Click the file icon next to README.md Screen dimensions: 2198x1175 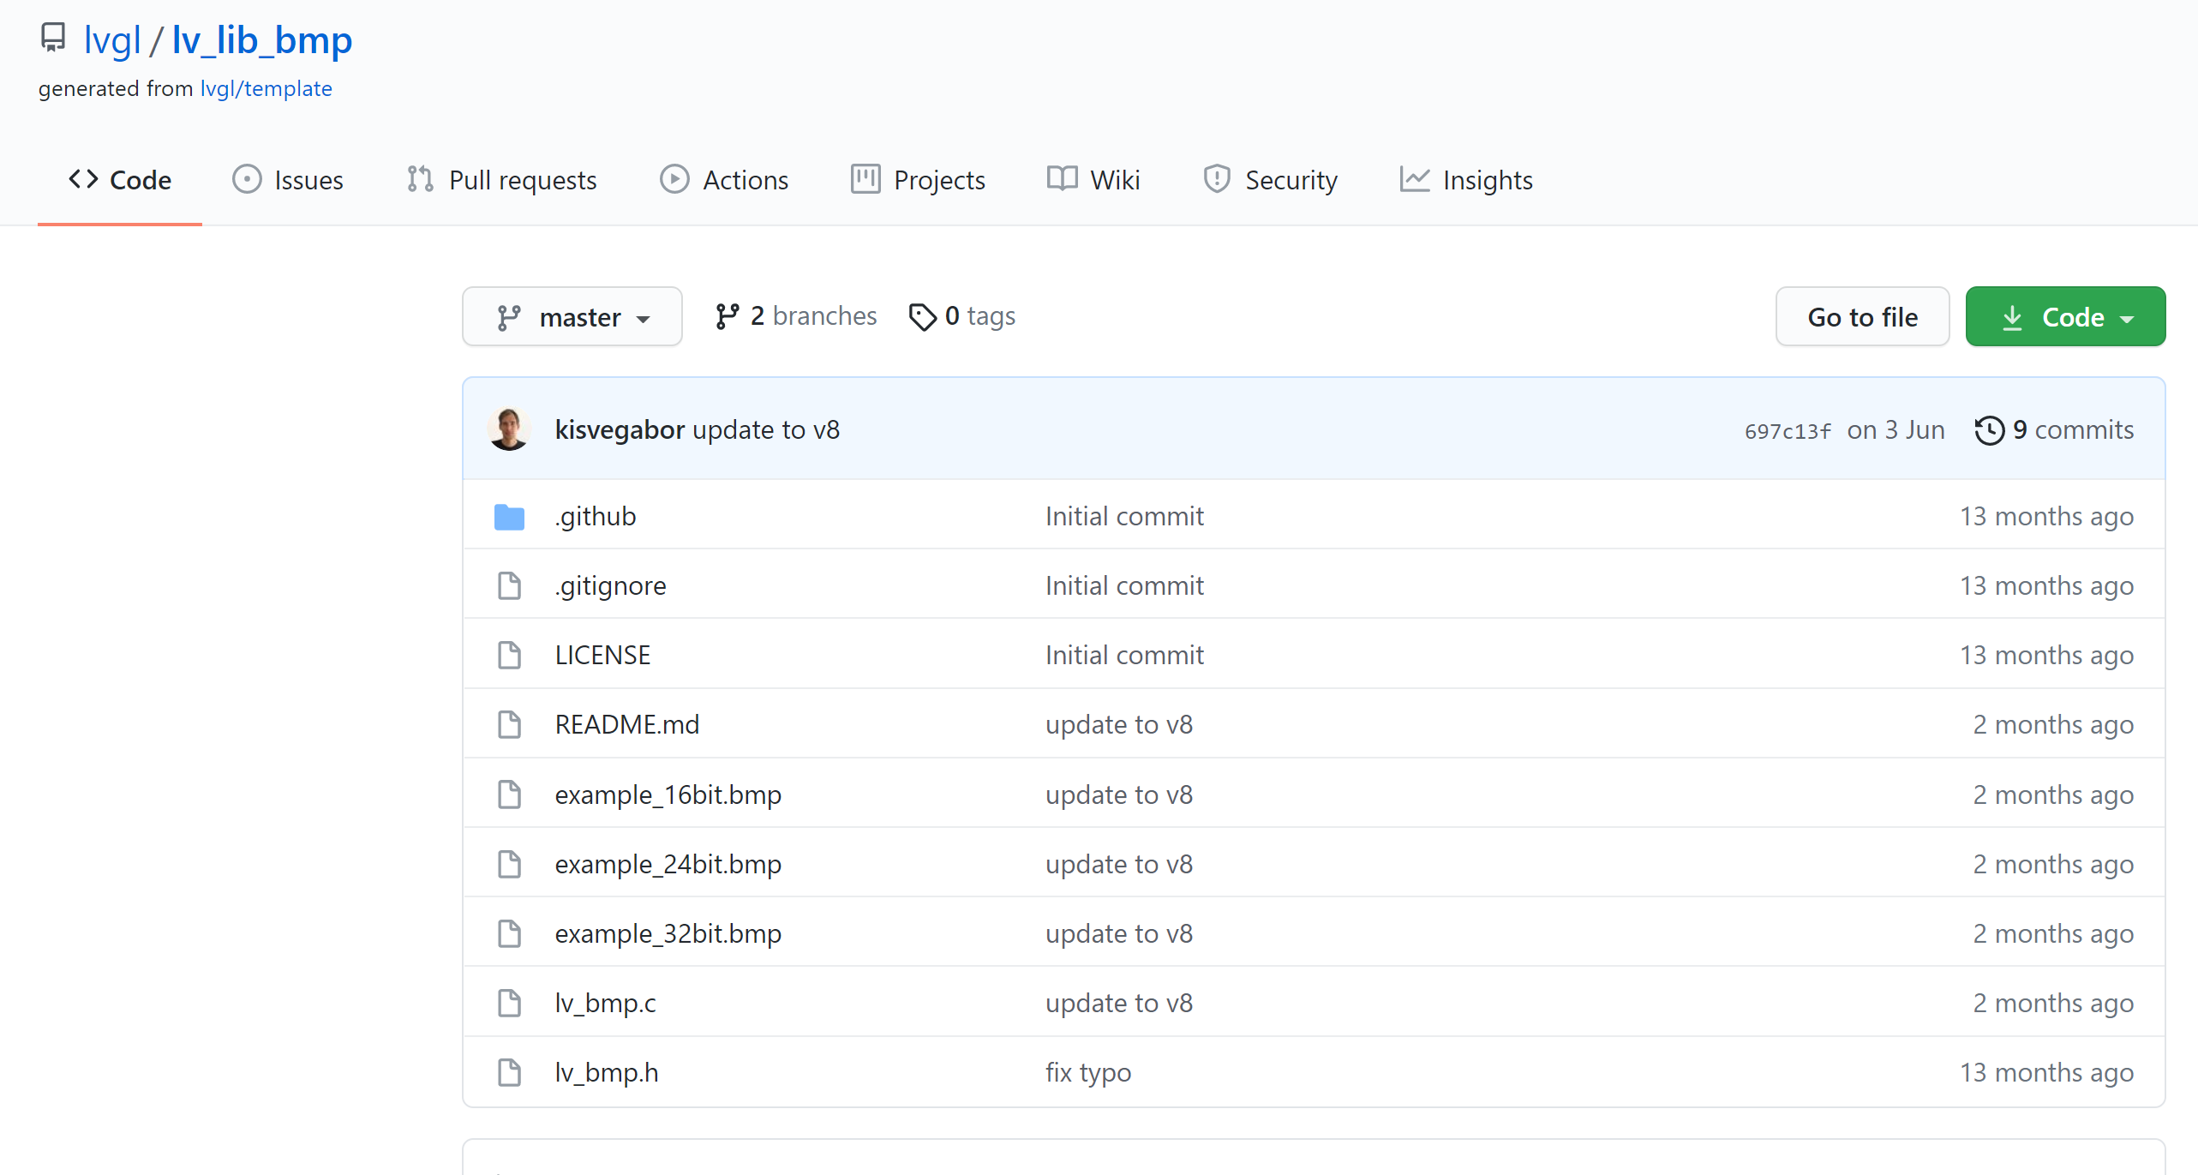coord(509,725)
